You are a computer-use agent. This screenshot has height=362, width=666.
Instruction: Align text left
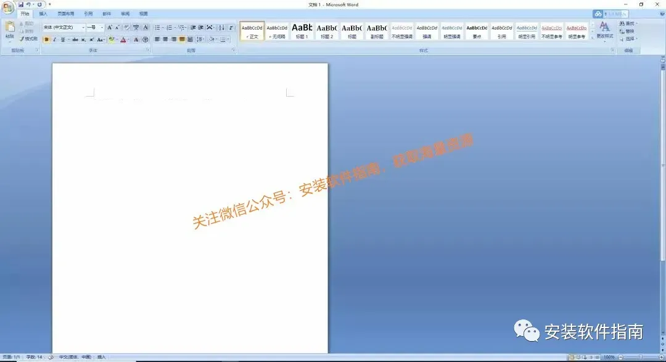click(x=157, y=39)
